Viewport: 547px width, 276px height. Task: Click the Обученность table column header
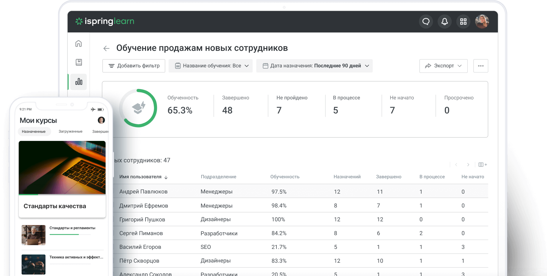285,177
